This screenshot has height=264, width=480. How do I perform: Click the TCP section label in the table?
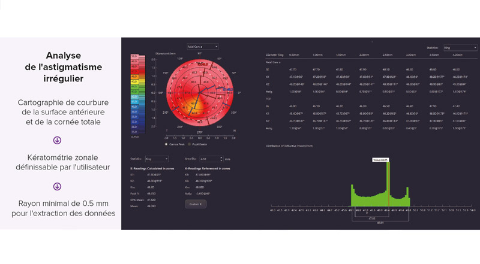click(268, 99)
